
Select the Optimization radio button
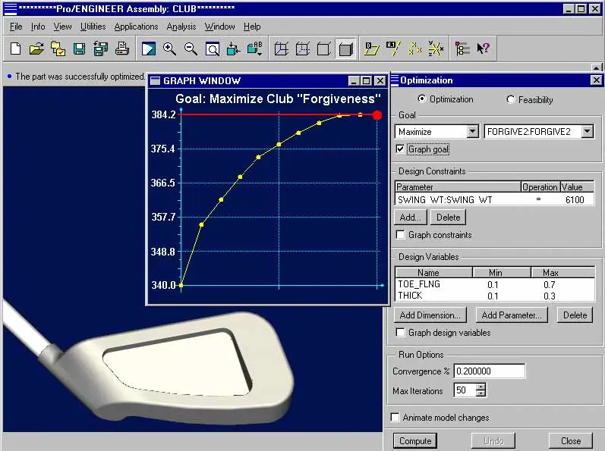[422, 99]
